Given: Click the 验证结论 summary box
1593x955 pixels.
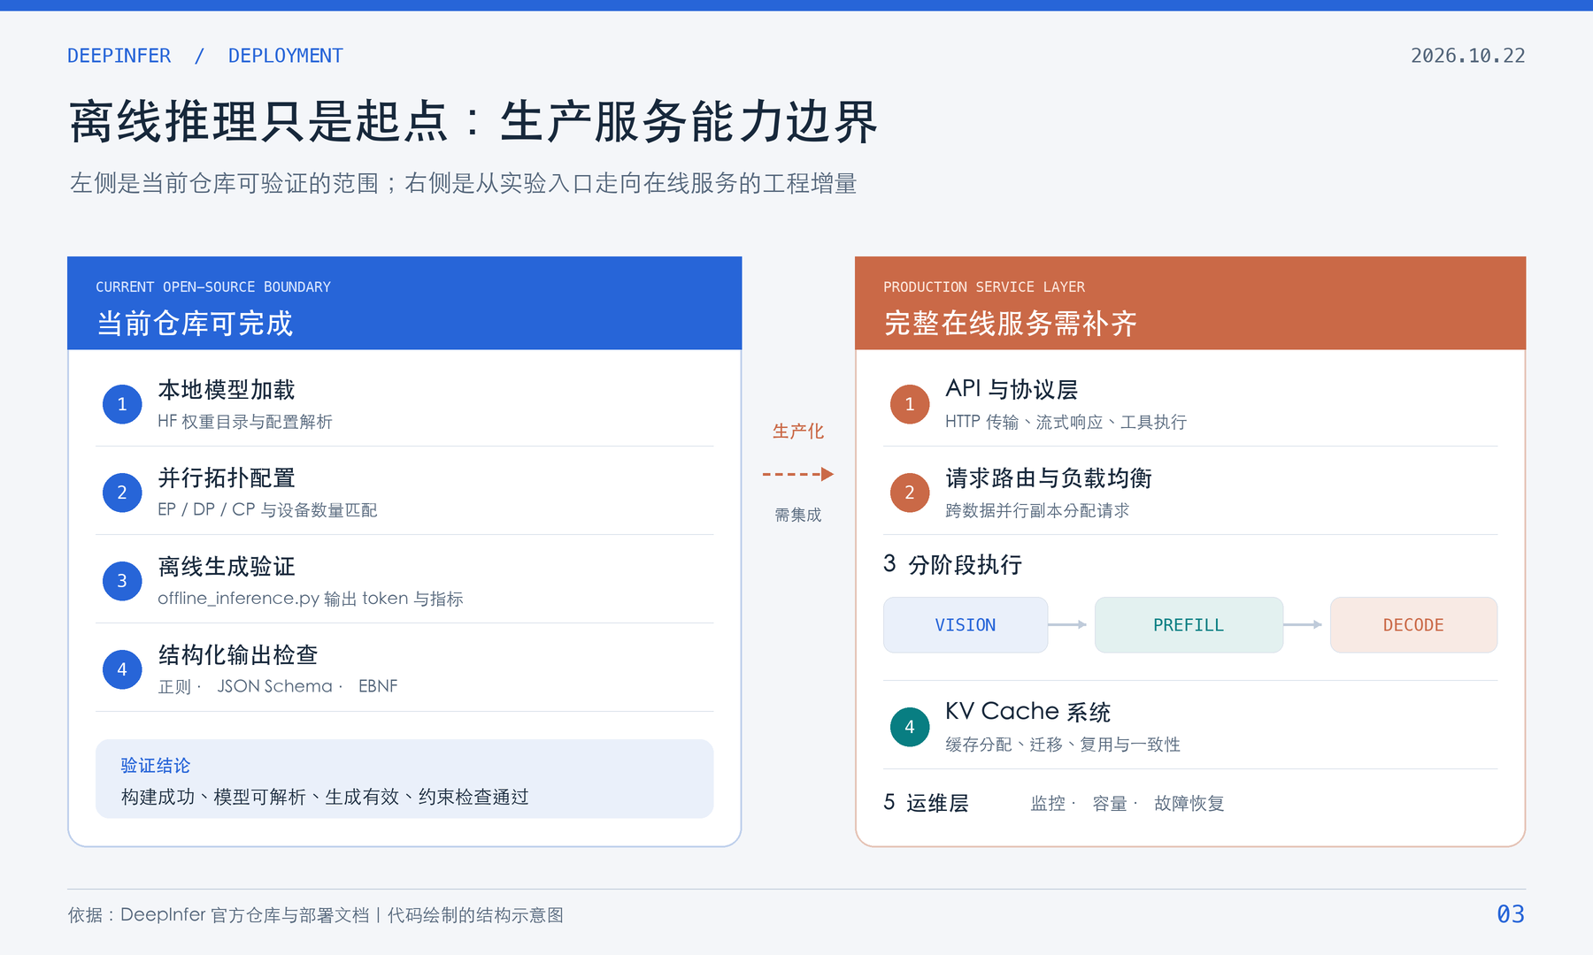Looking at the screenshot, I should click(x=404, y=779).
